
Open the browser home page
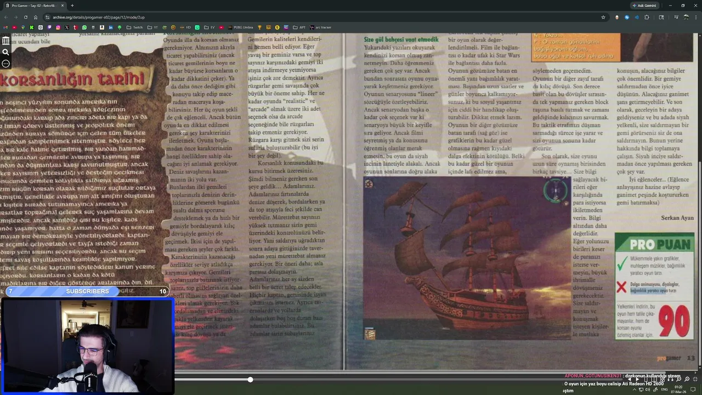coord(36,17)
